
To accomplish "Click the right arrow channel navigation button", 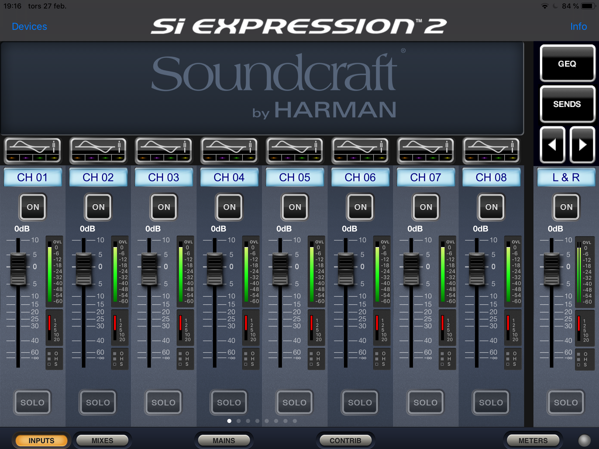I will [x=582, y=145].
